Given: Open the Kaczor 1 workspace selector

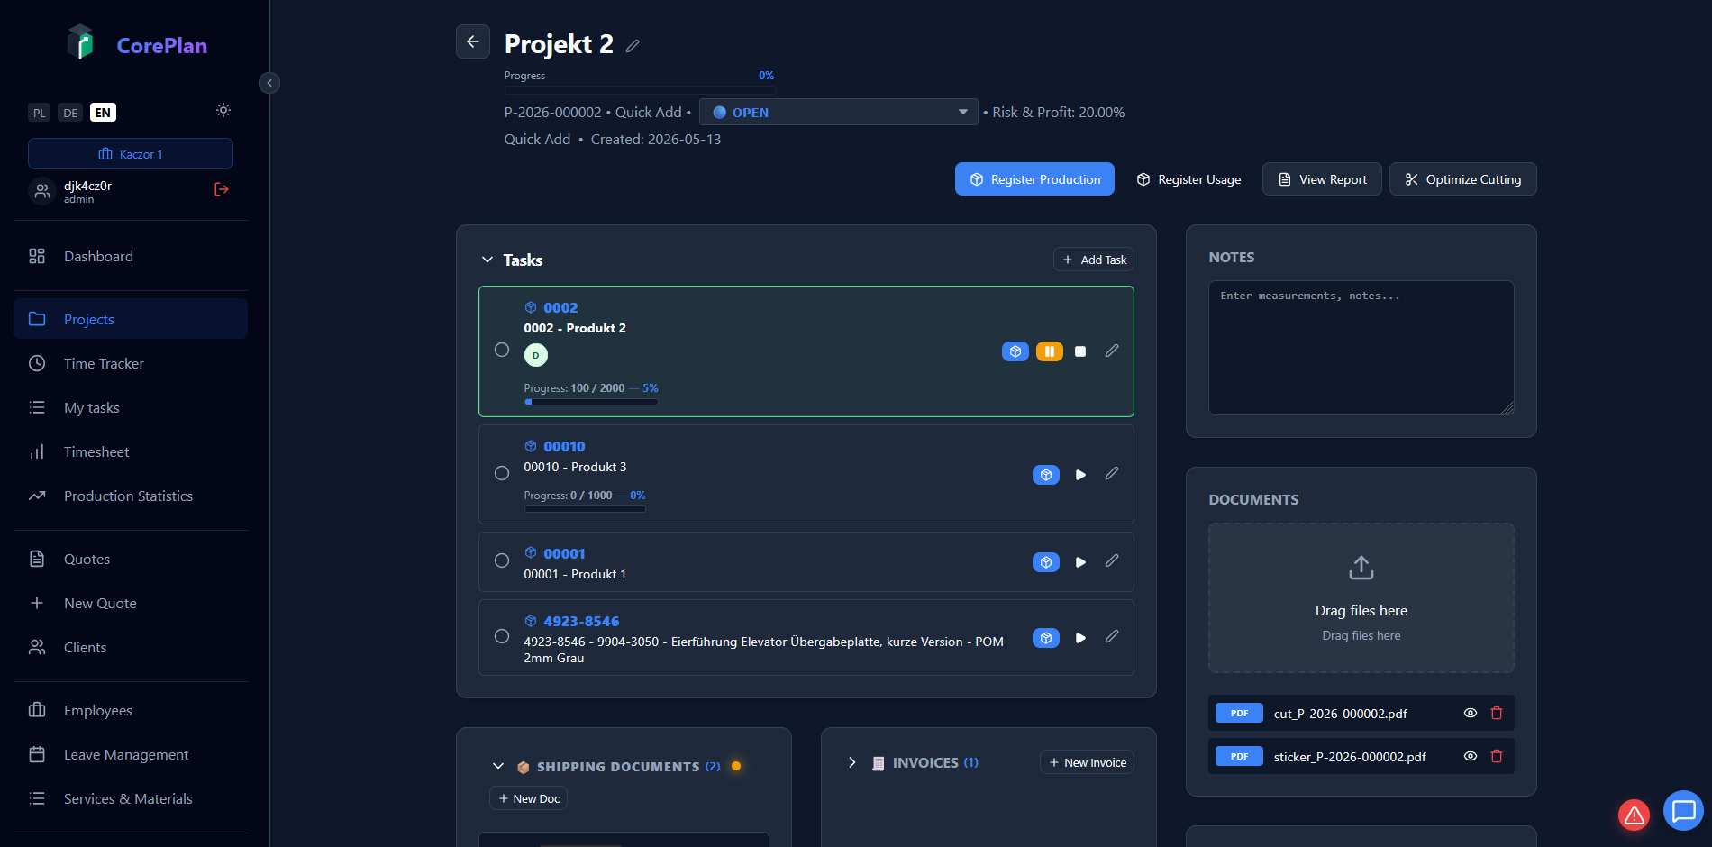Looking at the screenshot, I should coord(131,153).
